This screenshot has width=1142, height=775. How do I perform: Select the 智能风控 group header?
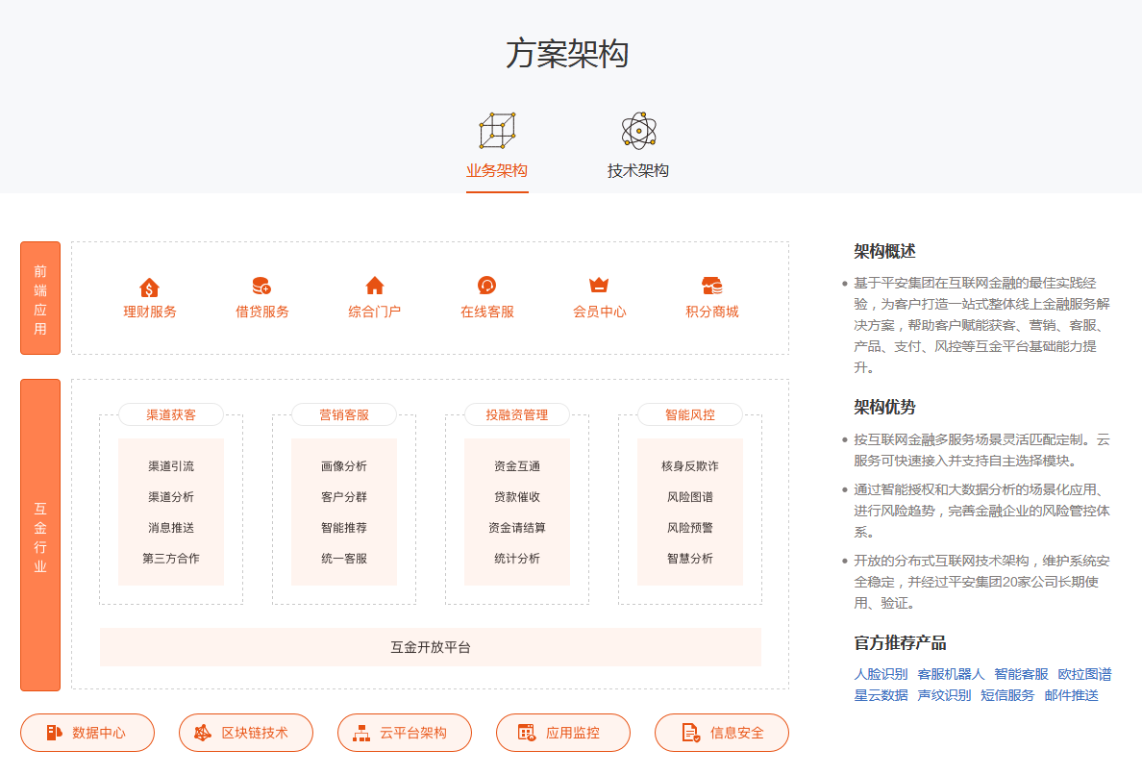(689, 415)
